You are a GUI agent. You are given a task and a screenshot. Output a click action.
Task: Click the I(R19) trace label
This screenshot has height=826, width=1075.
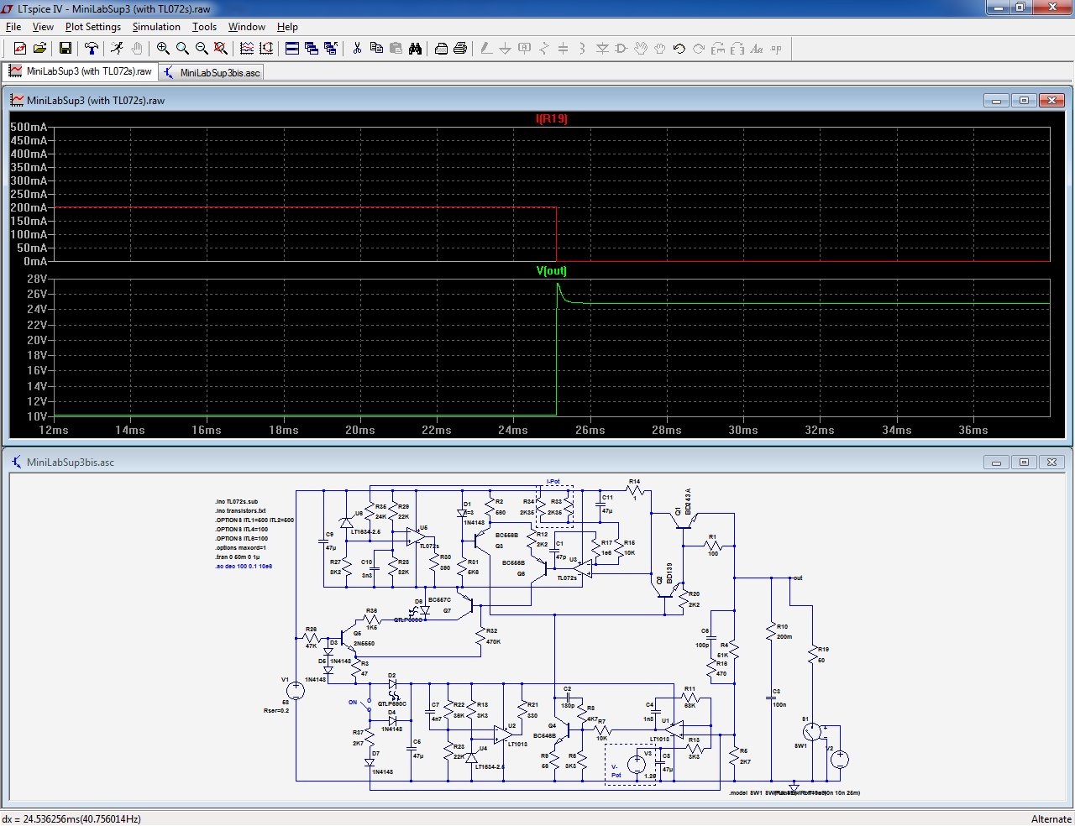tap(552, 118)
